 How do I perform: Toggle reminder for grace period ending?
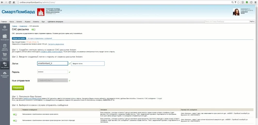pos(15,121)
